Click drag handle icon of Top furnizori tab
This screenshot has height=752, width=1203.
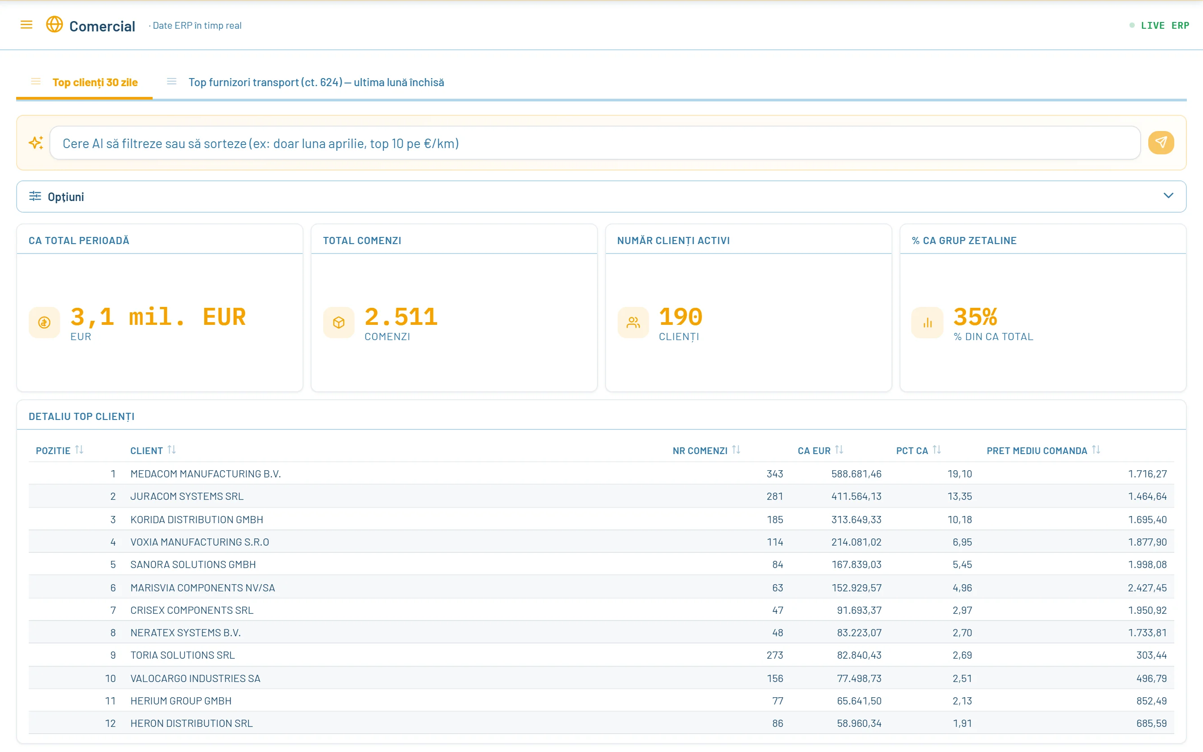[171, 82]
